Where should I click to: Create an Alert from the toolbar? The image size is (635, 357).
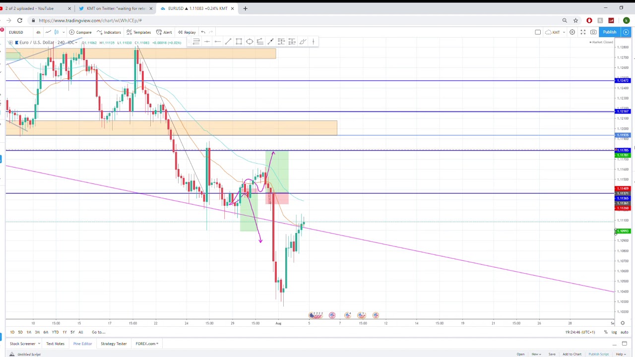coord(164,32)
